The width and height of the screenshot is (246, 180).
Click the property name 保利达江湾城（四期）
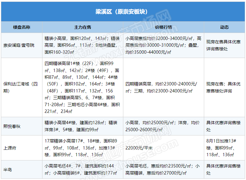click(20, 87)
